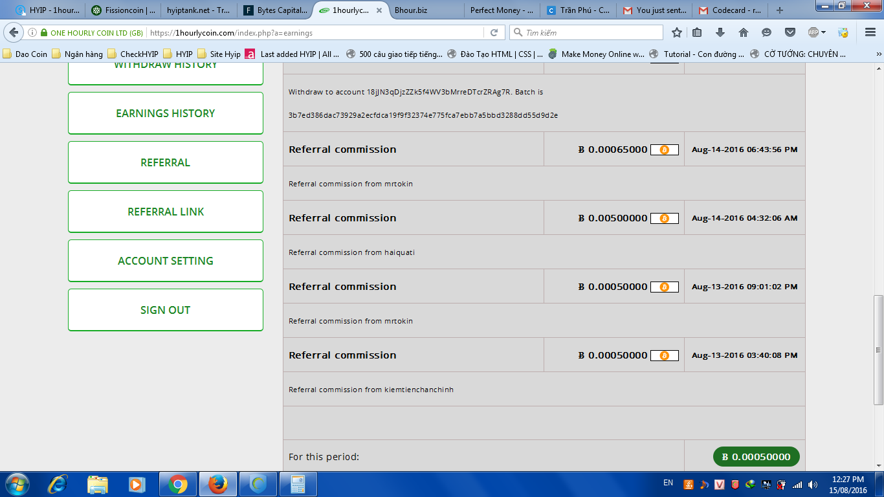
Task: Switch to the Perfect Money tab
Action: click(x=502, y=10)
